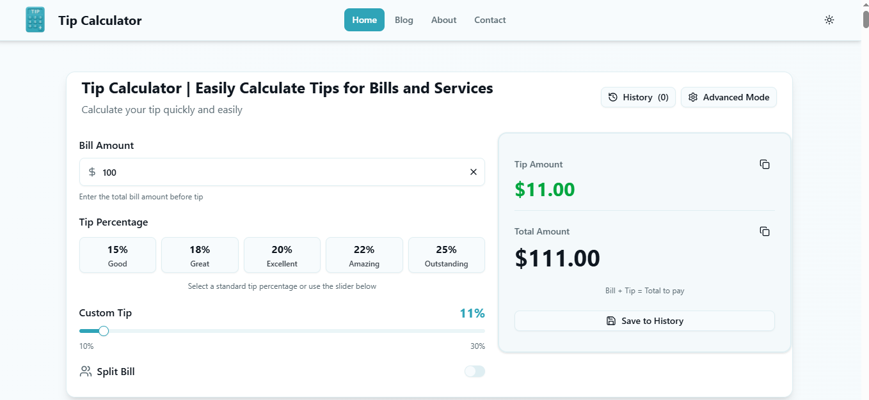Viewport: 869px width, 400px height.
Task: Click the Custom Tip slider handle
Action: 104,331
